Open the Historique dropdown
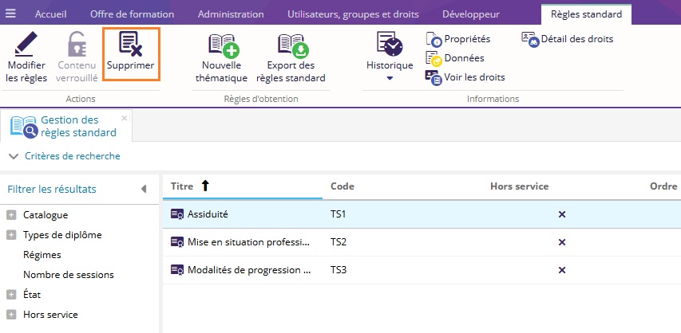 pos(390,78)
